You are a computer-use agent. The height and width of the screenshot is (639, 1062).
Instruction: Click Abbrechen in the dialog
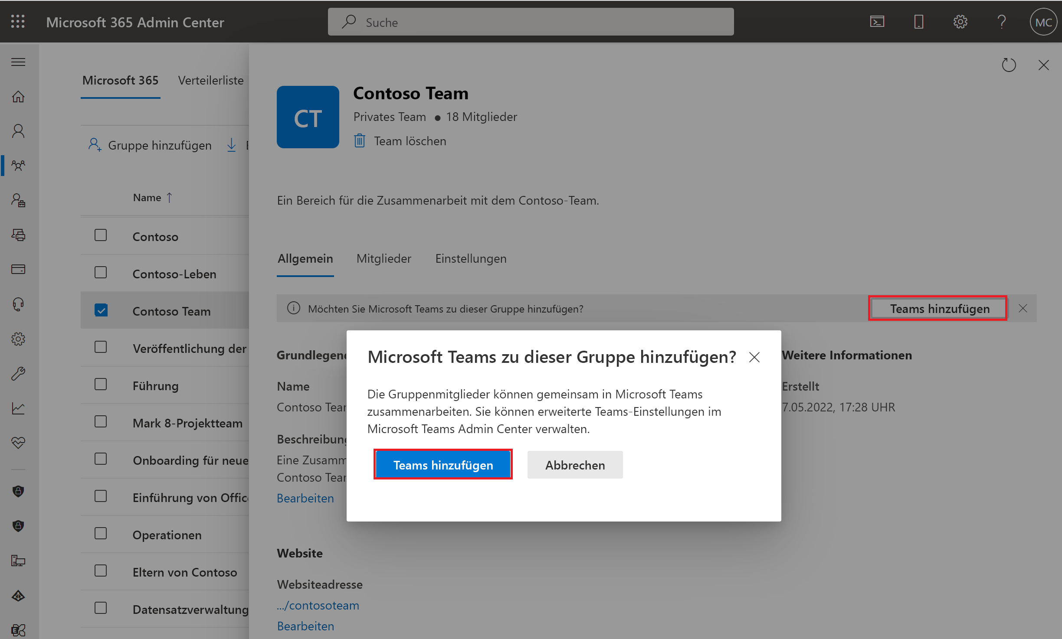pyautogui.click(x=575, y=465)
